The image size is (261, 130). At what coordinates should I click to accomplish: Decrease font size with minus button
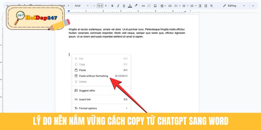coord(94,6)
